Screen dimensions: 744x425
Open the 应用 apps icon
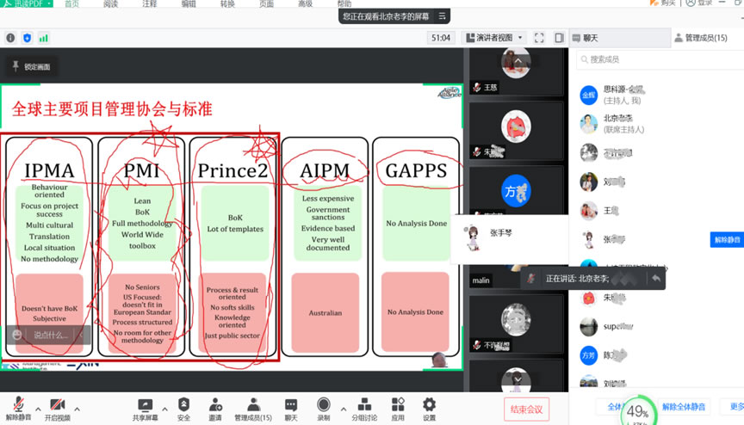pyautogui.click(x=398, y=409)
